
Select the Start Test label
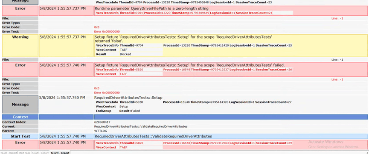click(20, 136)
